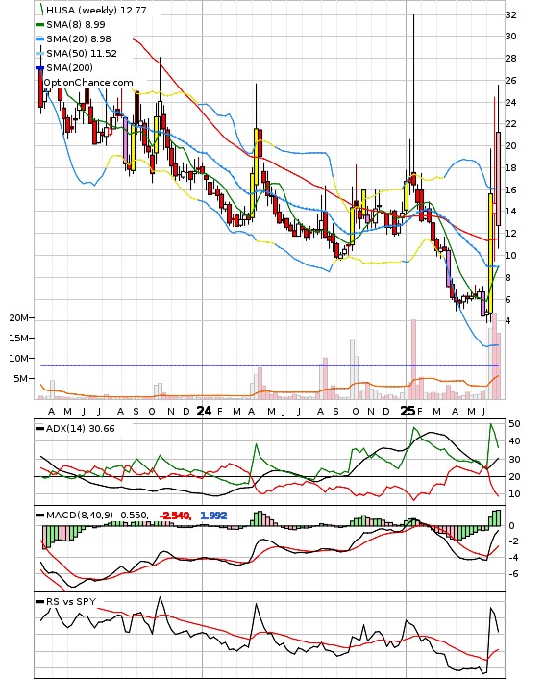Click the bold 25 year marker
The image size is (544, 679).
pyautogui.click(x=408, y=411)
